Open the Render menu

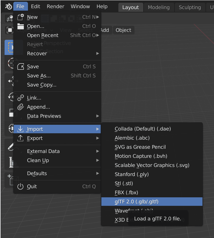coord(55,7)
